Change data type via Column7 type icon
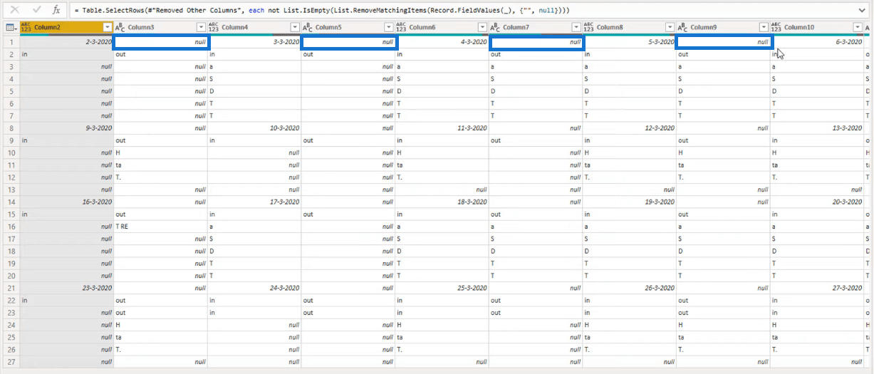The width and height of the screenshot is (874, 374). click(495, 27)
